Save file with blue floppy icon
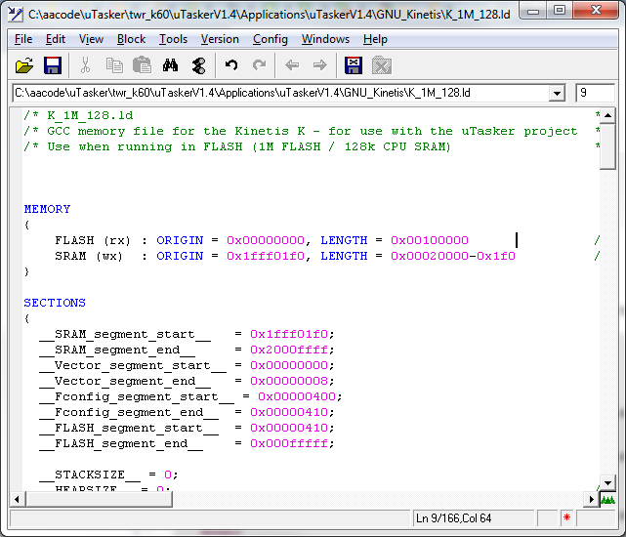The height and width of the screenshot is (537, 626). [x=53, y=65]
